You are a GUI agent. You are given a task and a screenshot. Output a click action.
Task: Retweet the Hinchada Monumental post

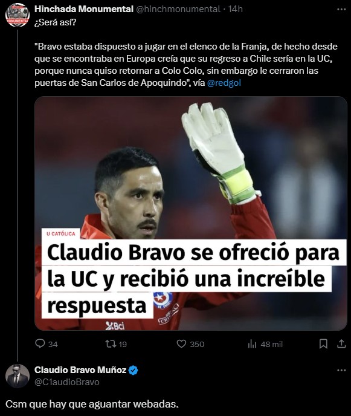click(111, 344)
